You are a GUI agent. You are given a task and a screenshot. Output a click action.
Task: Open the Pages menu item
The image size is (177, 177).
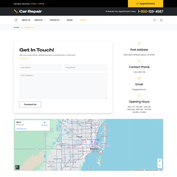pyautogui.click(x=83, y=20)
